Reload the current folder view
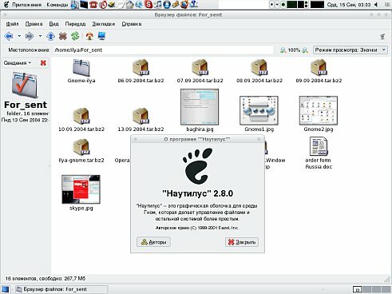 pyautogui.click(x=75, y=36)
